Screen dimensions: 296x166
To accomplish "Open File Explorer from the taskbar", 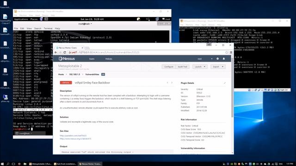I will pyautogui.click(x=25, y=164).
